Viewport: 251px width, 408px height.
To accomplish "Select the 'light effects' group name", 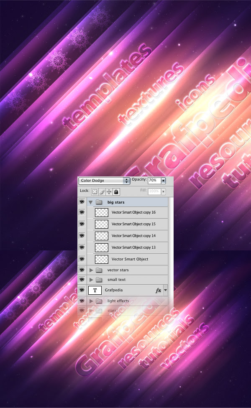I will tap(118, 301).
